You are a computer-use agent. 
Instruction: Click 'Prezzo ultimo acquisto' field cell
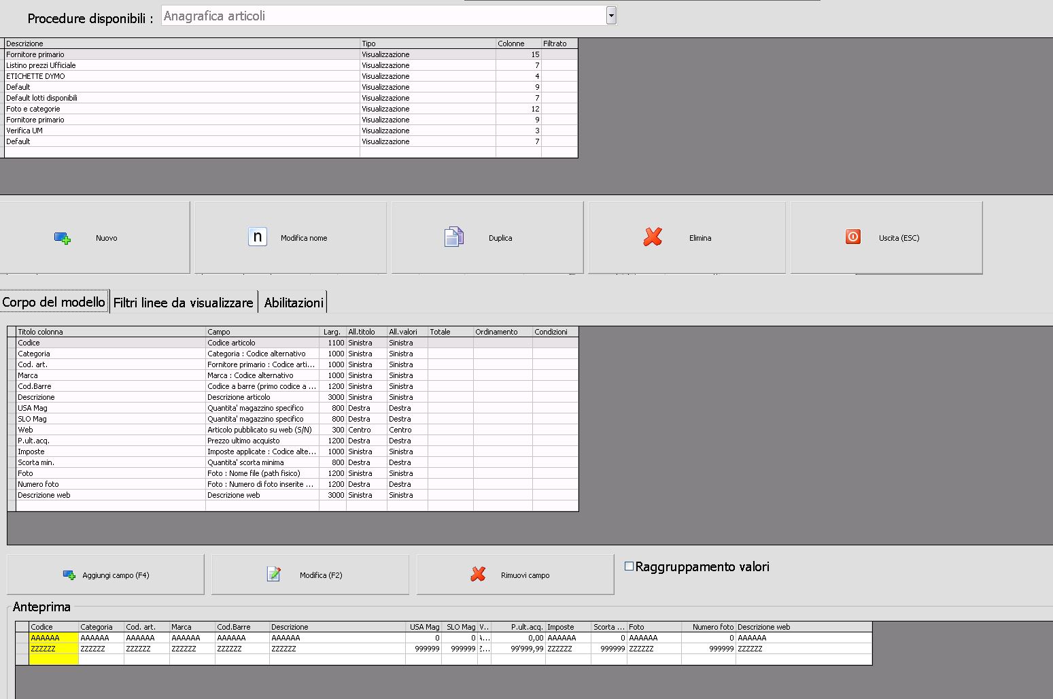(262, 441)
